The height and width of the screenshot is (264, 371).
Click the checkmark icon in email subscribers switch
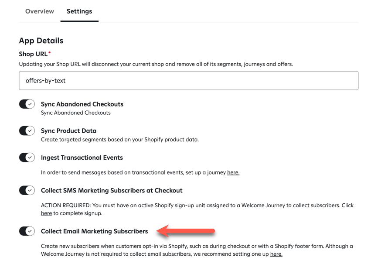coord(30,232)
